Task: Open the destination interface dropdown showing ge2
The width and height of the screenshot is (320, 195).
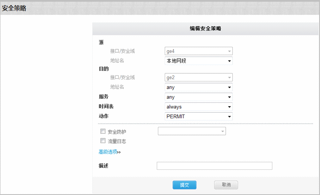Action: pyautogui.click(x=198, y=78)
